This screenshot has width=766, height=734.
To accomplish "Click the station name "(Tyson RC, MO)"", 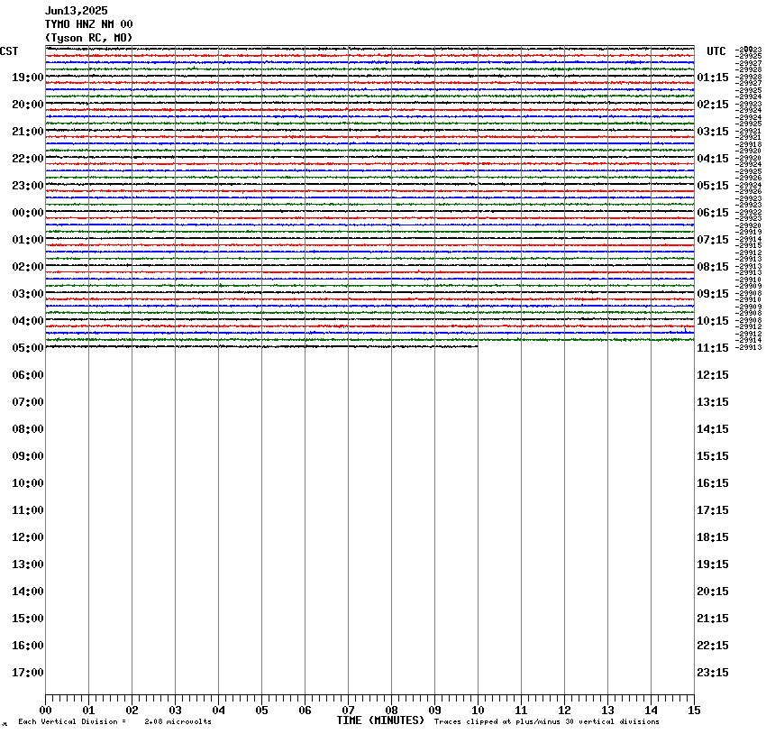I will [88, 38].
